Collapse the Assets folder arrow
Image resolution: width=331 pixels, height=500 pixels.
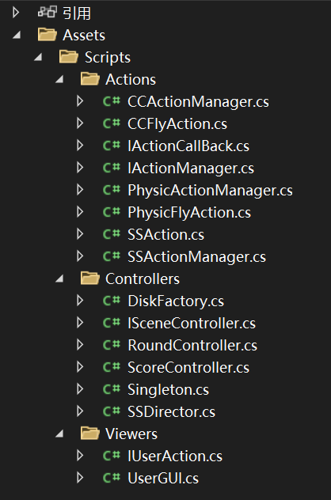click(x=17, y=35)
